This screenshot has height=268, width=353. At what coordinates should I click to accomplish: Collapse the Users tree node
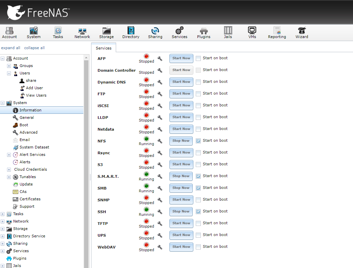point(9,73)
